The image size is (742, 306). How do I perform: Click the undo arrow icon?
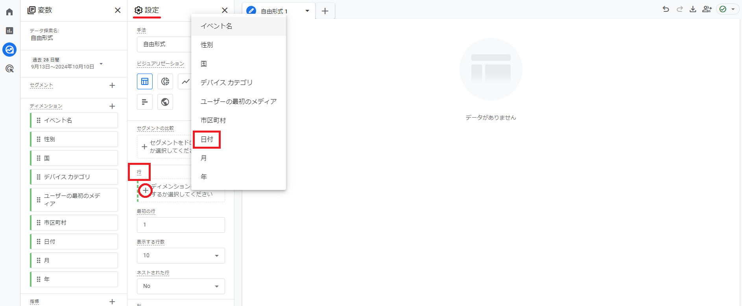(x=666, y=9)
